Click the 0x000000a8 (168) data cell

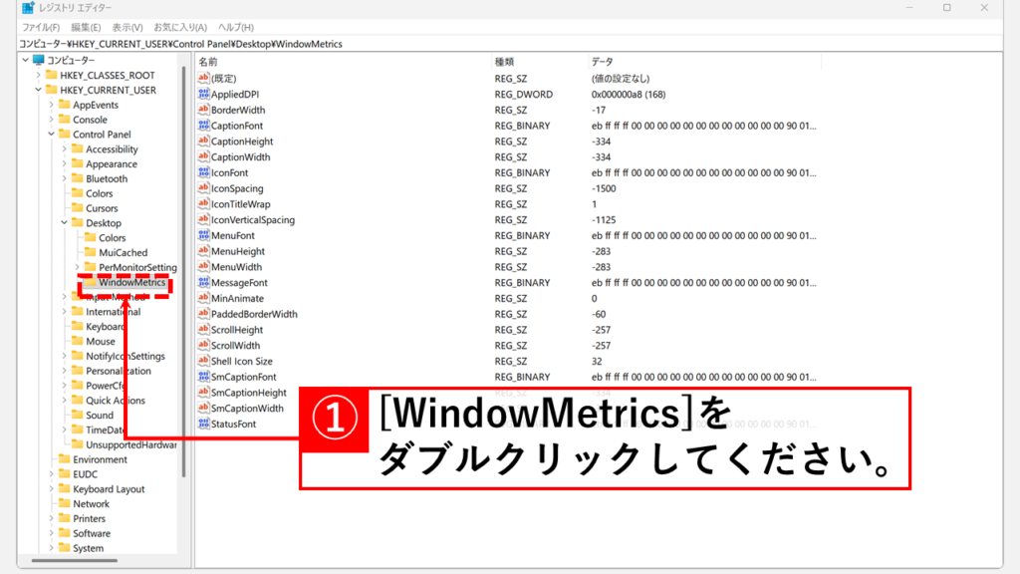(628, 95)
